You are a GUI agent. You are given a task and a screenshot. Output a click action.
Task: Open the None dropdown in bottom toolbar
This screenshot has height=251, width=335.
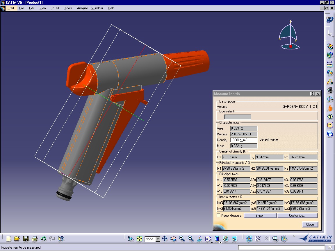point(158,239)
